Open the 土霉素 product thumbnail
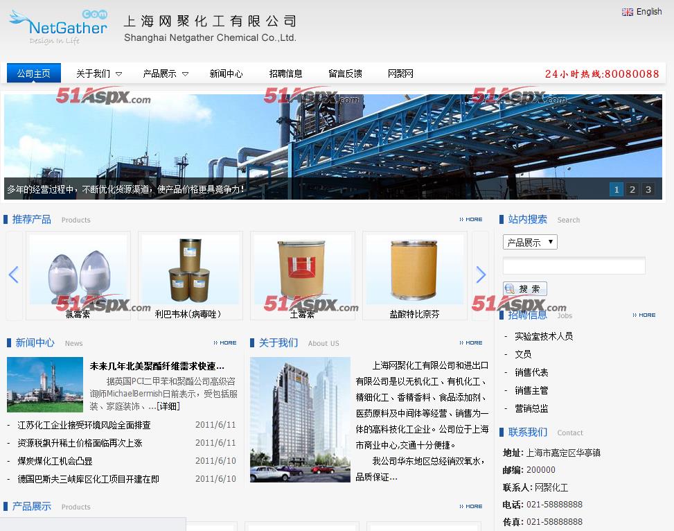The image size is (674, 531). click(x=302, y=270)
